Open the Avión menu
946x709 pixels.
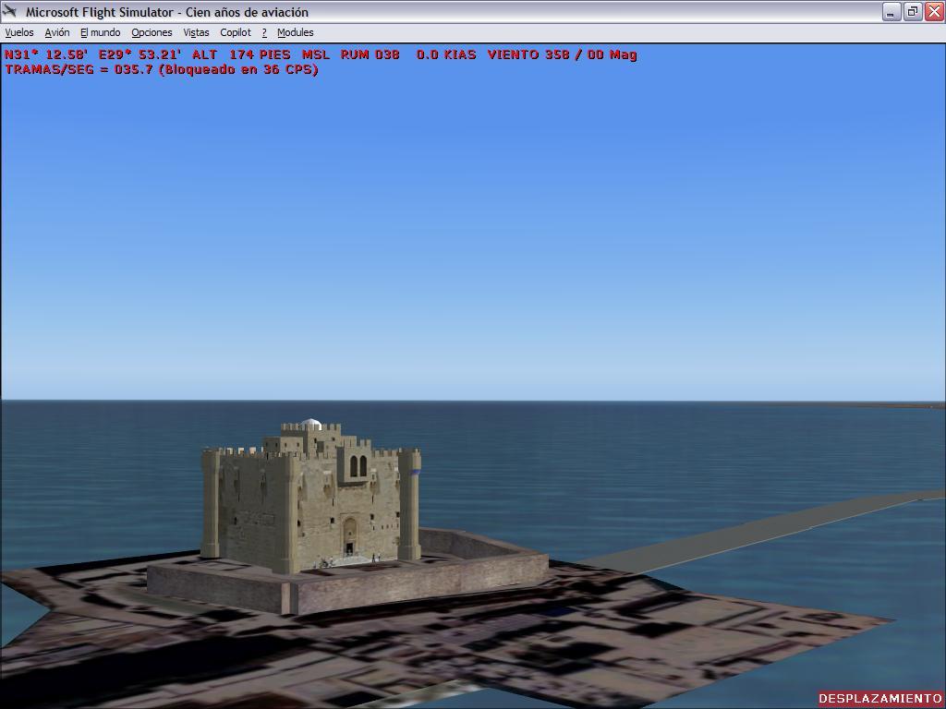pyautogui.click(x=57, y=32)
